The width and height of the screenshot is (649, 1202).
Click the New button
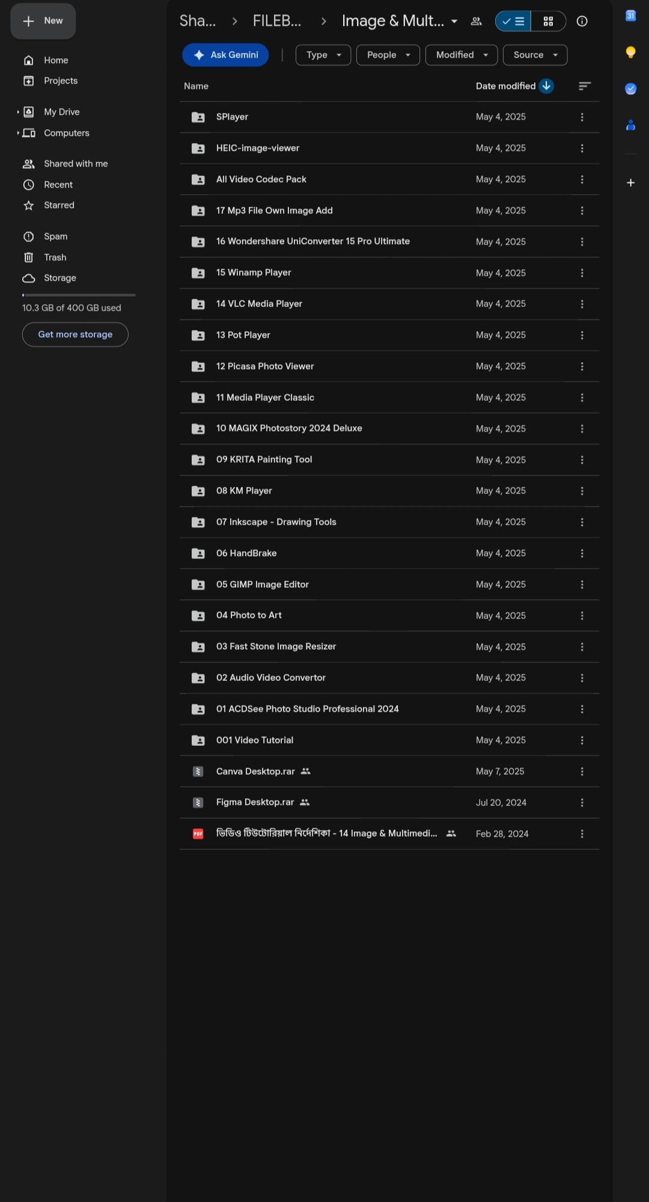(x=43, y=21)
